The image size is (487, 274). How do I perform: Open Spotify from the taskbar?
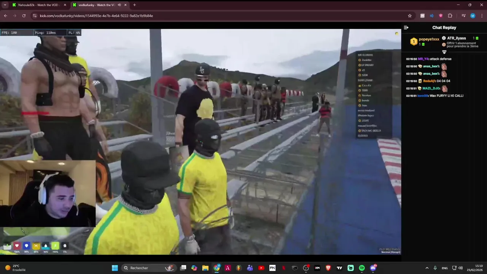362,268
